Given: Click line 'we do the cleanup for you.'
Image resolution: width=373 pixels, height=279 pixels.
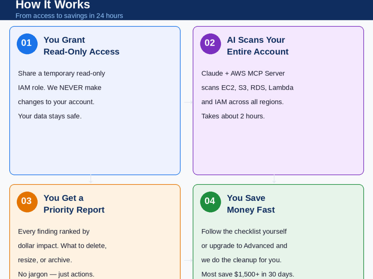Looking at the screenshot, I should click(241, 260).
